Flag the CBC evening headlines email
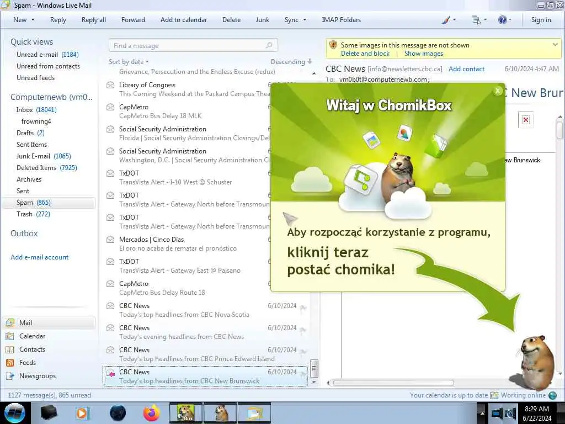The width and height of the screenshot is (565, 424). (303, 330)
